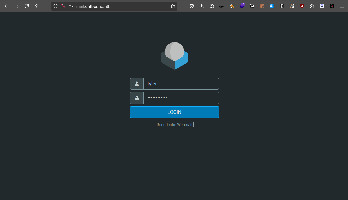Click the black hat extension icon
The image size is (348, 200).
click(x=222, y=6)
